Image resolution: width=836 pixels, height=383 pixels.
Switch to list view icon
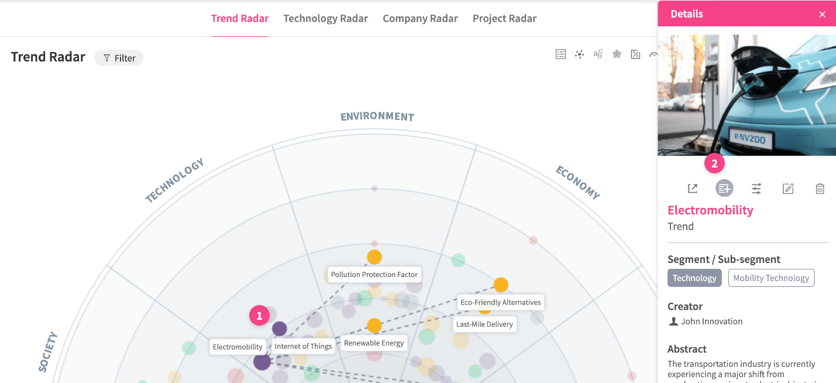[560, 54]
